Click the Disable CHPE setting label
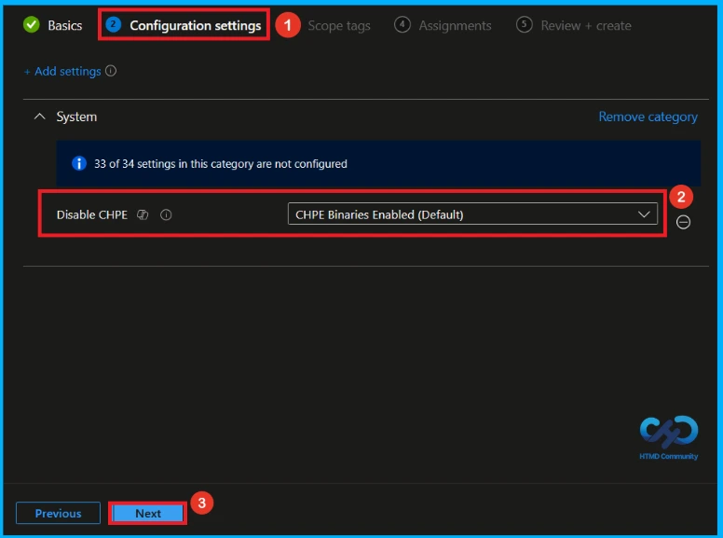 pyautogui.click(x=91, y=214)
